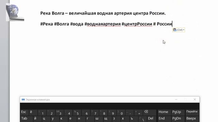Tap the у key on the on-screen keyboard

pos(55,119)
